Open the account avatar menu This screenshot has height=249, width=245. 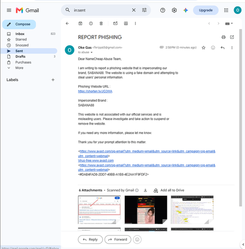pos(238,10)
